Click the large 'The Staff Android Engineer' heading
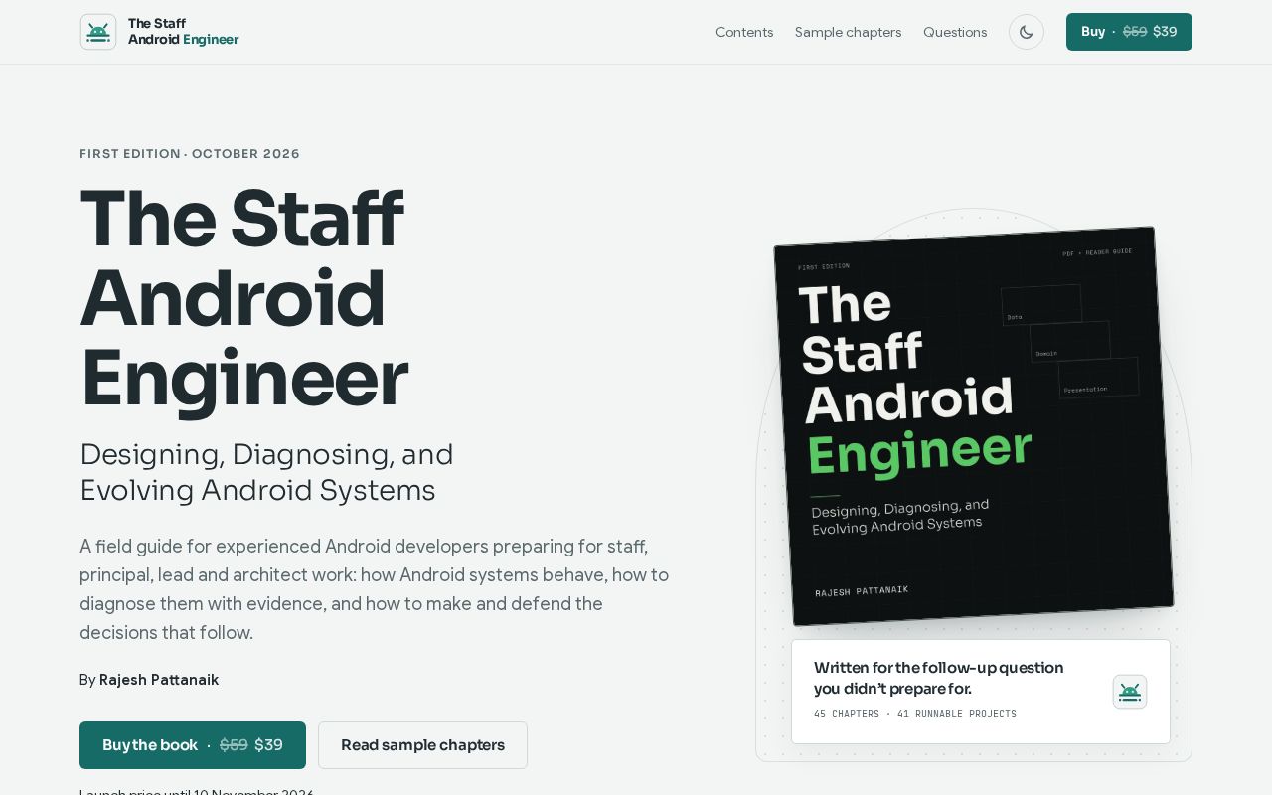Viewport: 1272px width, 795px height. click(243, 298)
